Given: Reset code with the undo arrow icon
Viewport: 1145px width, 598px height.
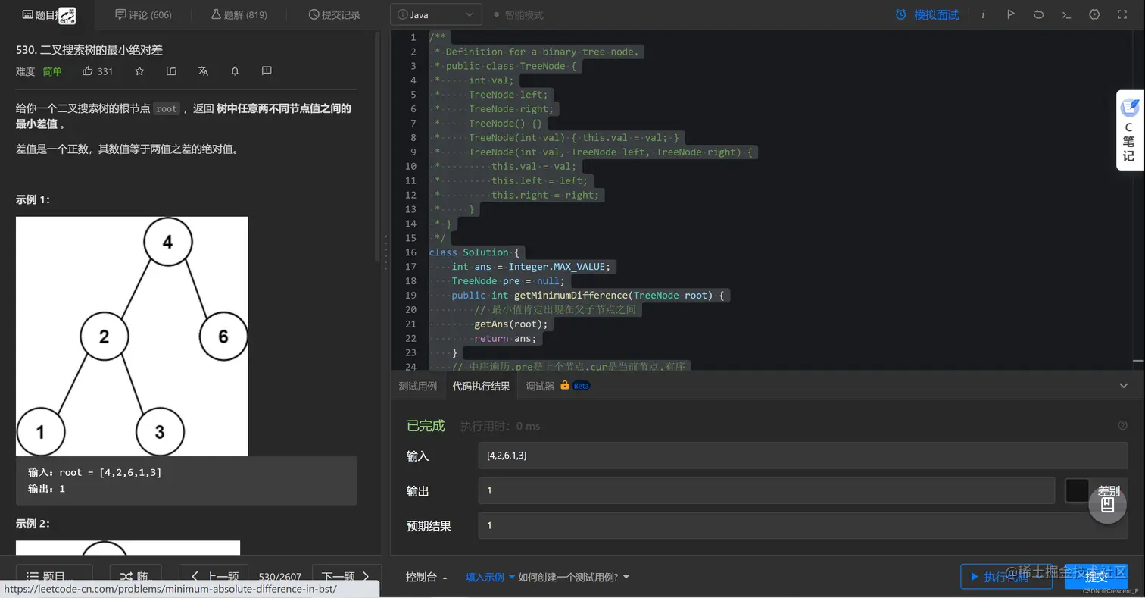Looking at the screenshot, I should click(x=1038, y=14).
